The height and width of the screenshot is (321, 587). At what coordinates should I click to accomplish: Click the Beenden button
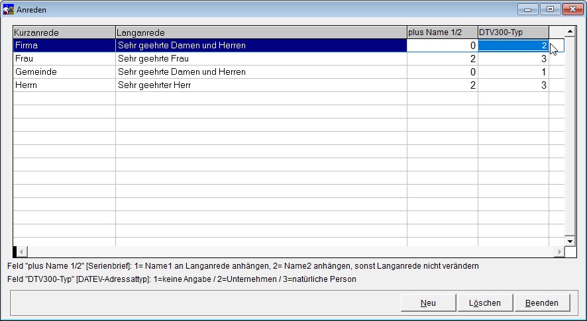coord(542,302)
